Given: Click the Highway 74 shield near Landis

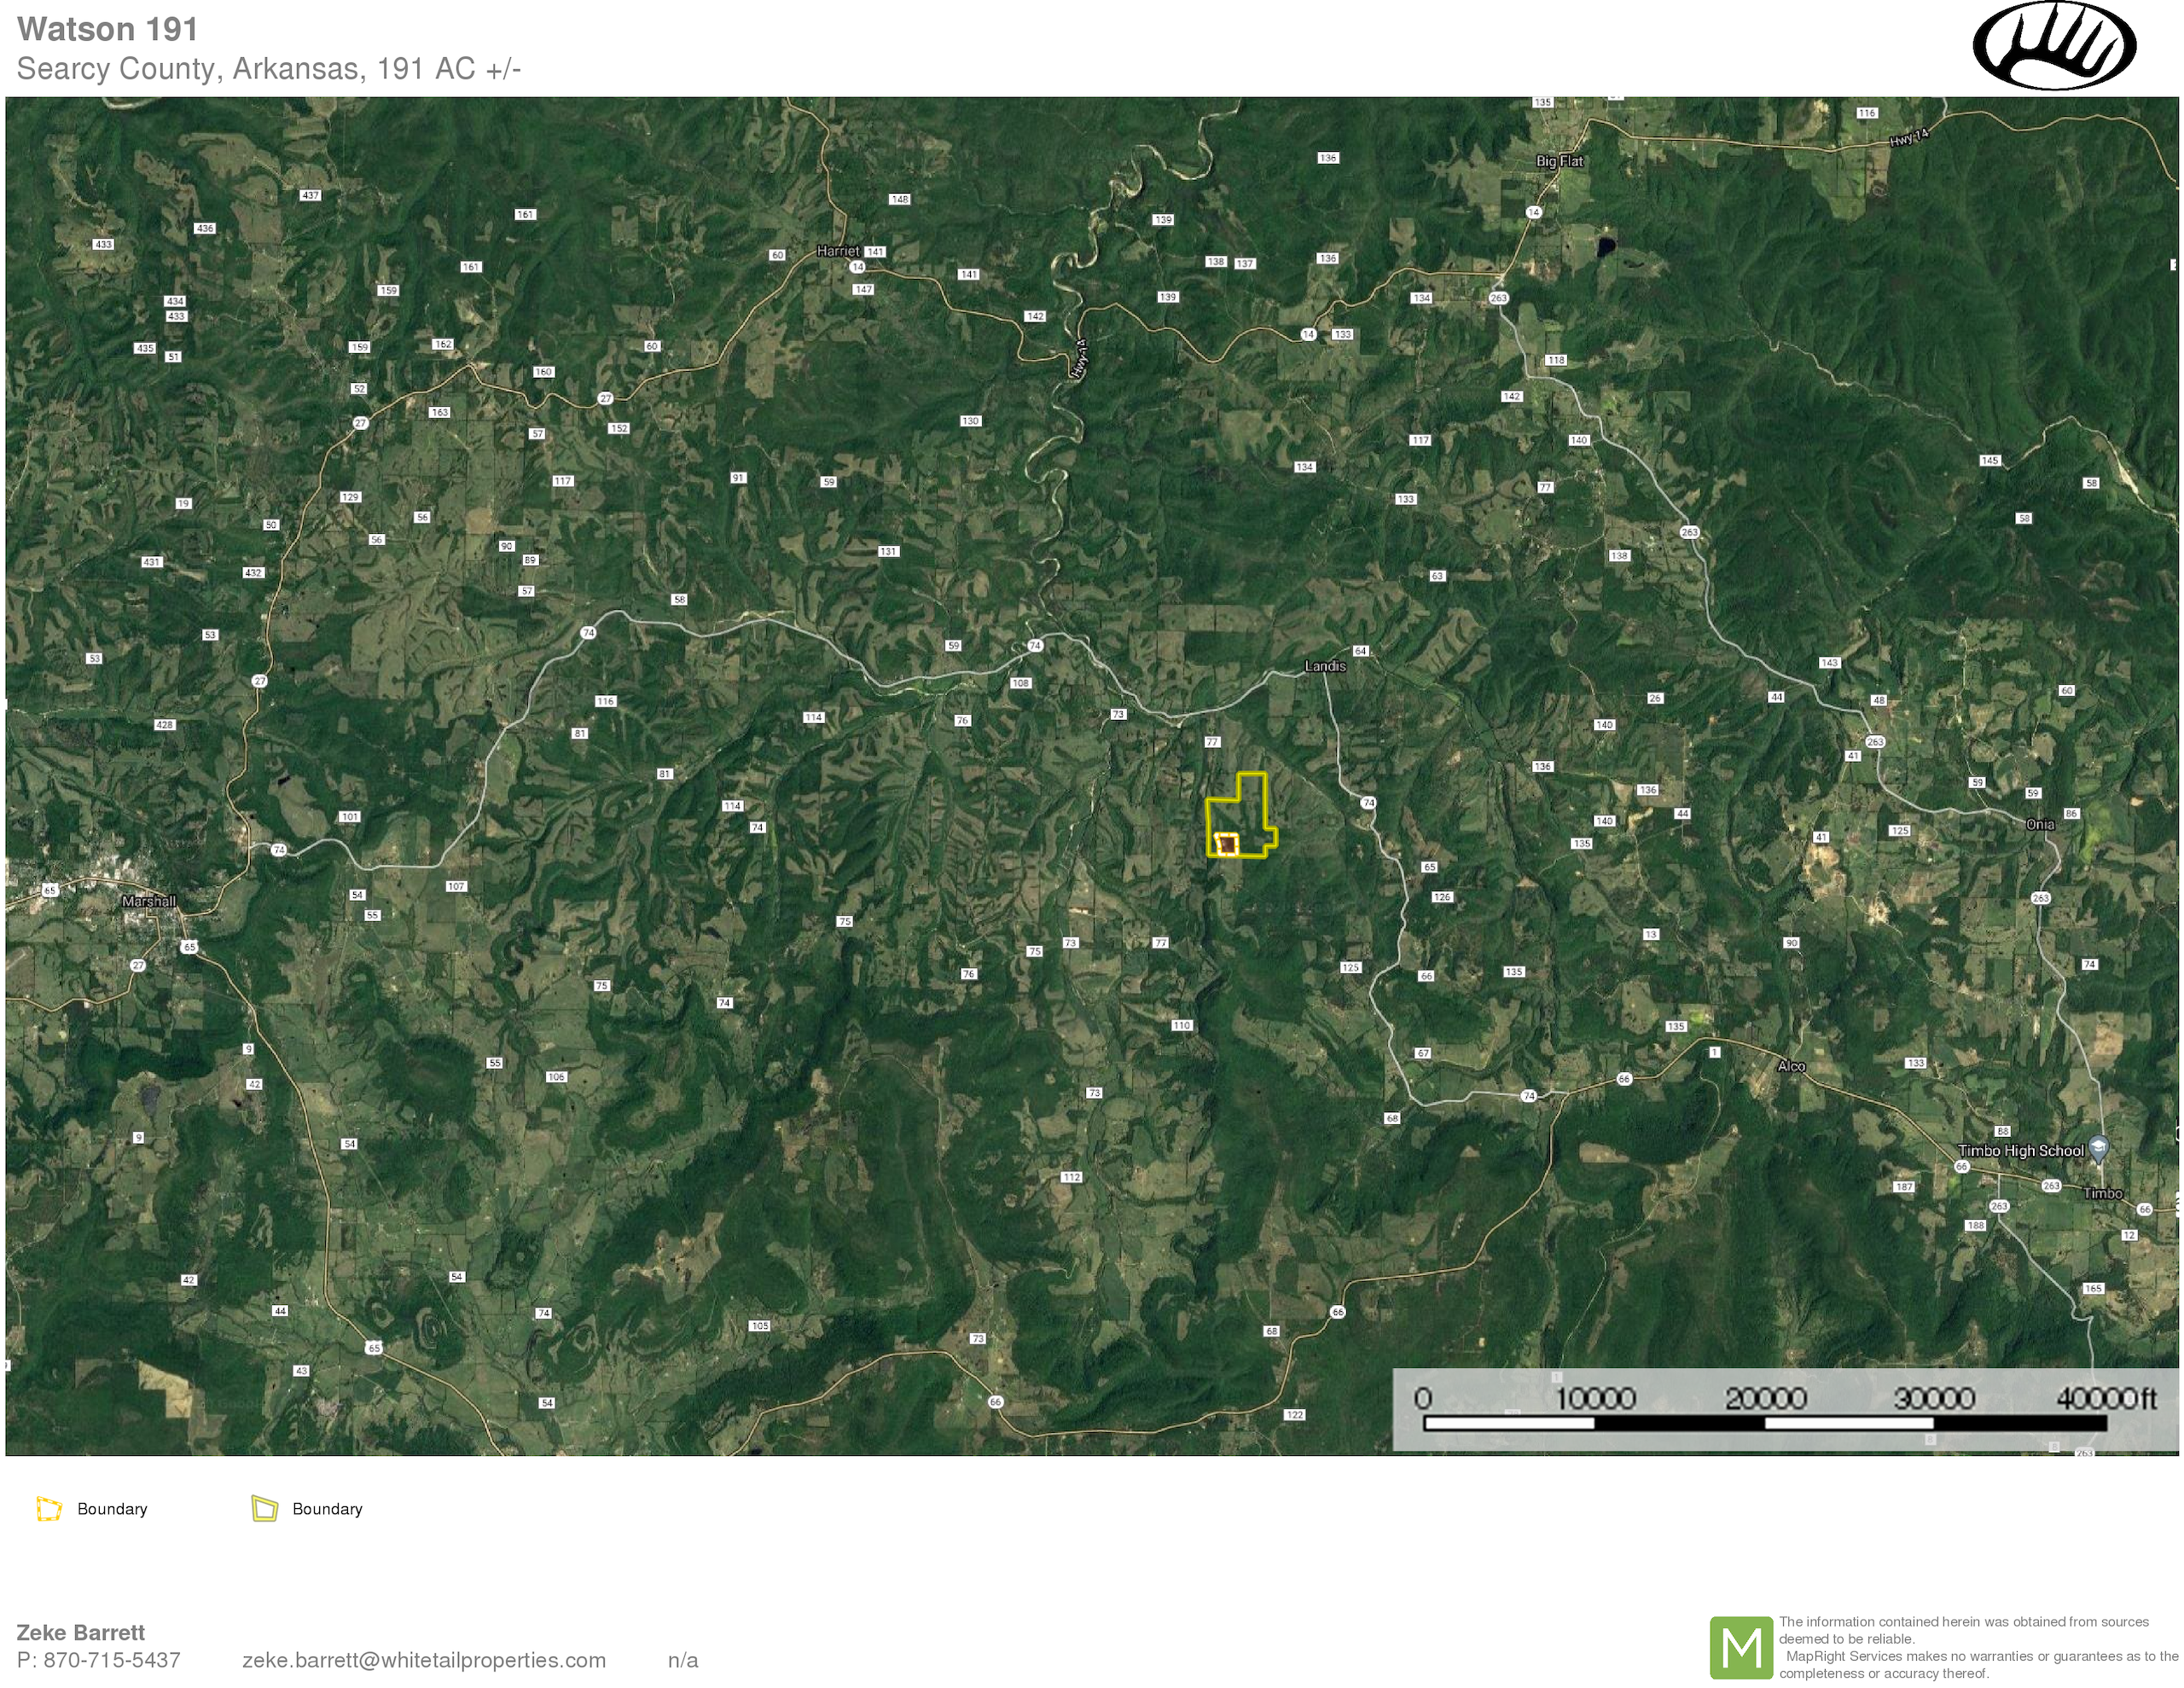Looking at the screenshot, I should pyautogui.click(x=1368, y=802).
